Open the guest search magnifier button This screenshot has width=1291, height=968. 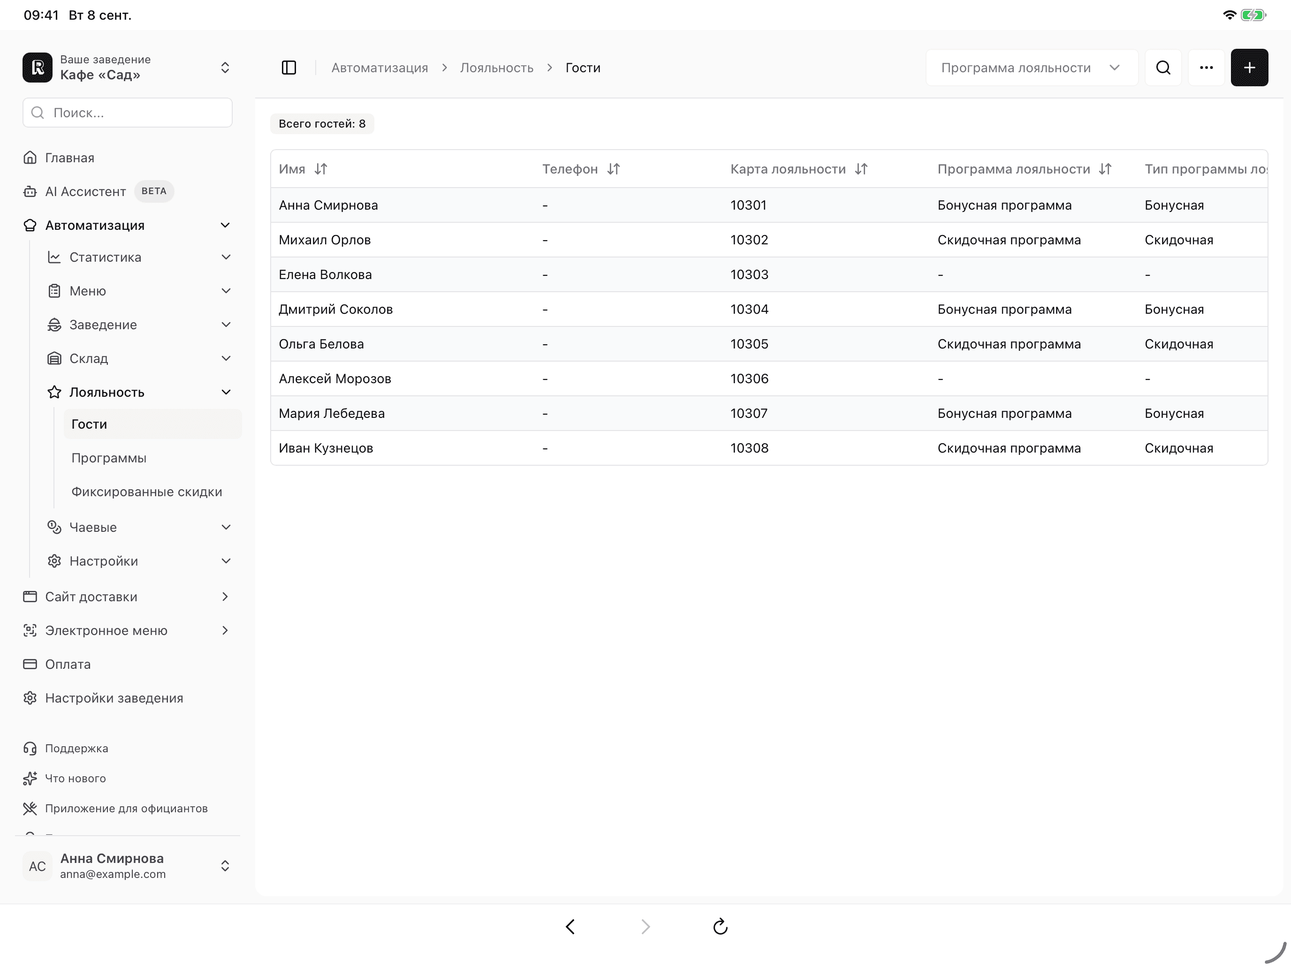click(x=1163, y=68)
